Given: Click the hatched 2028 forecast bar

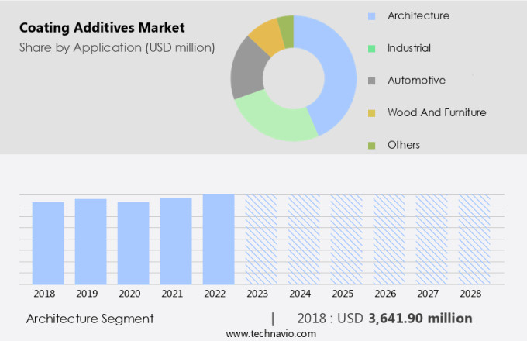Looking at the screenshot, I should (x=474, y=239).
